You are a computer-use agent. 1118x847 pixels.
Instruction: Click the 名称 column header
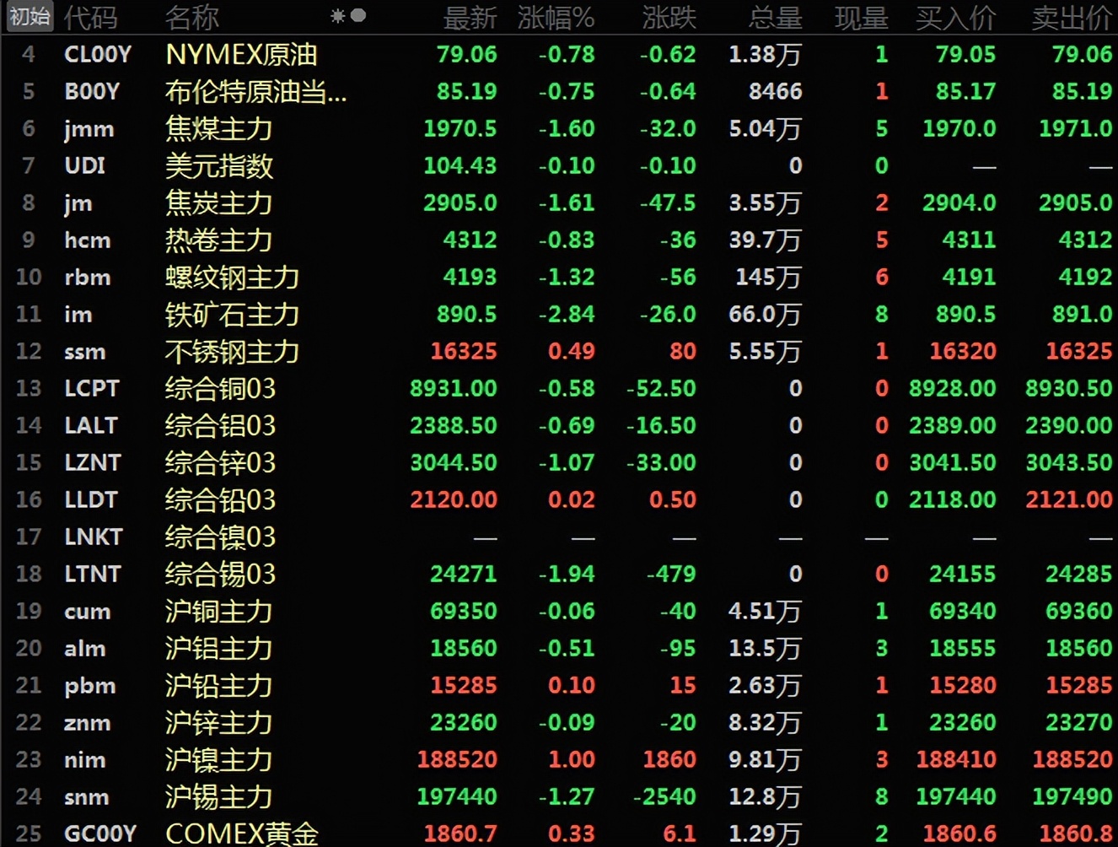191,19
